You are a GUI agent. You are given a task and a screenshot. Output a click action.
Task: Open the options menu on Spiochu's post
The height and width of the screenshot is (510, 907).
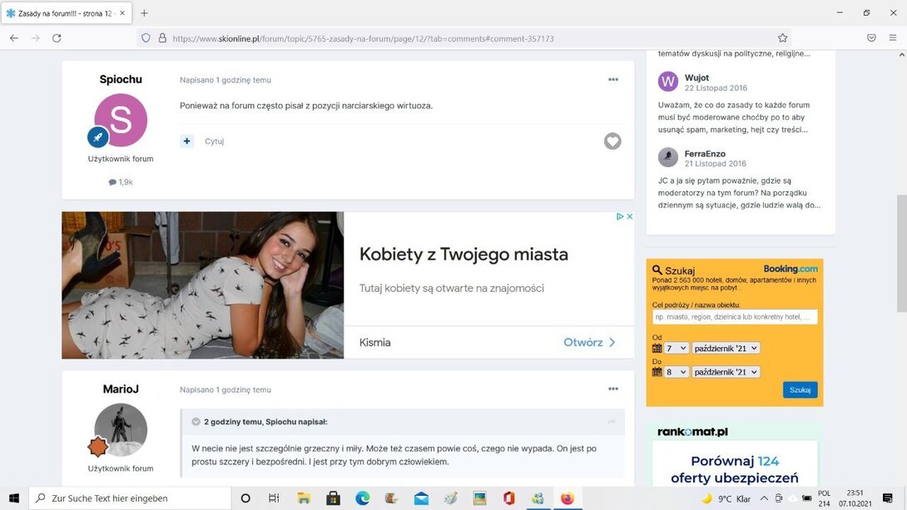[612, 80]
